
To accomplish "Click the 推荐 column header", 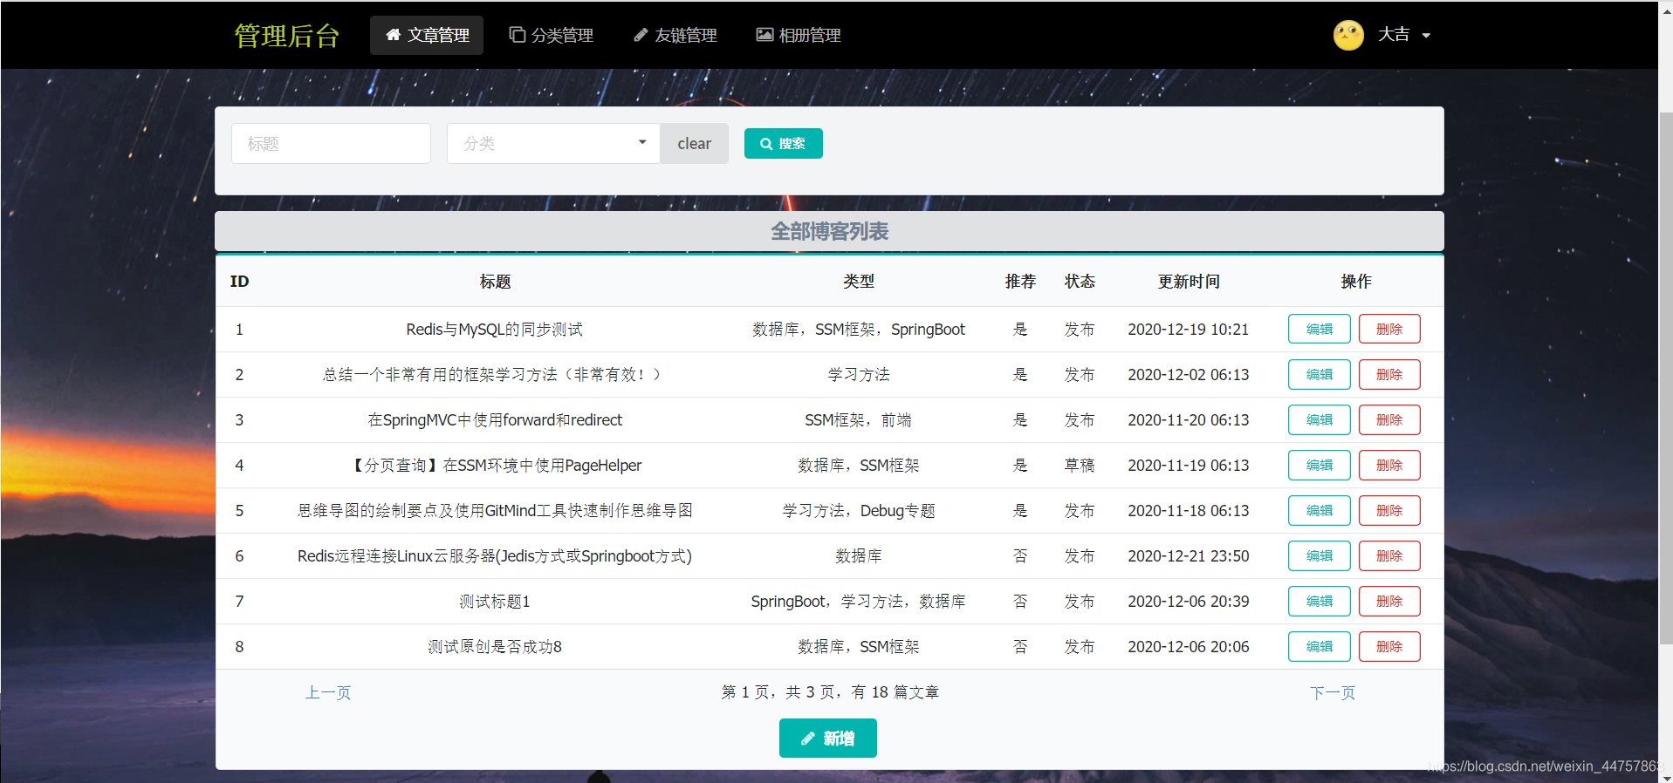I will click(1020, 282).
